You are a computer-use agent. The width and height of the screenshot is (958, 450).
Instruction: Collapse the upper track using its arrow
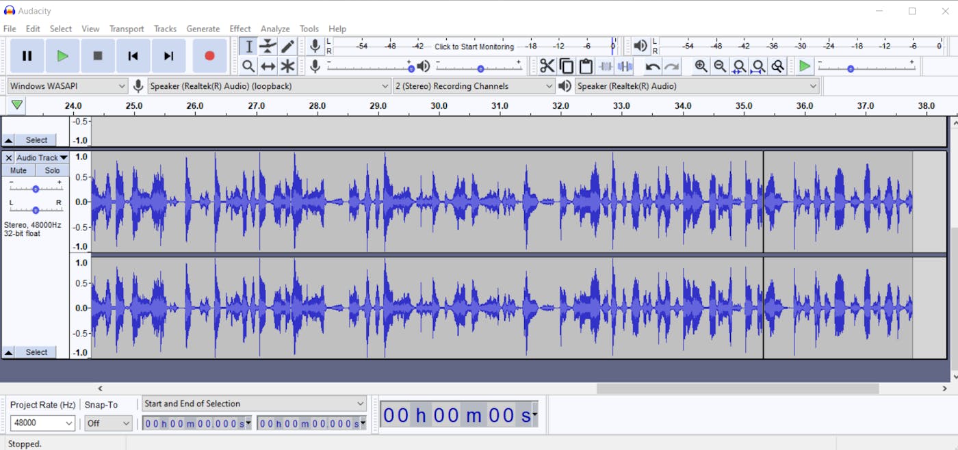8,140
